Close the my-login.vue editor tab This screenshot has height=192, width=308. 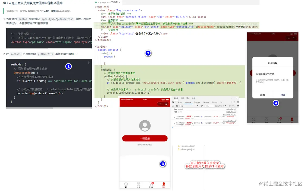click(x=120, y=2)
